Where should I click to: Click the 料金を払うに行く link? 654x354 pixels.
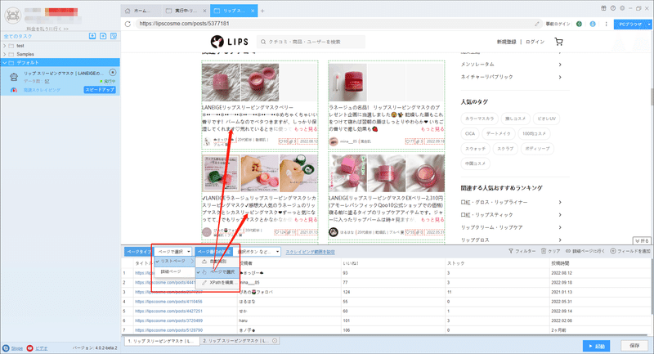(47, 29)
